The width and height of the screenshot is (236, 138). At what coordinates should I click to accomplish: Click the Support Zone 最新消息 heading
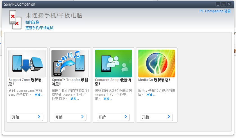(25, 82)
